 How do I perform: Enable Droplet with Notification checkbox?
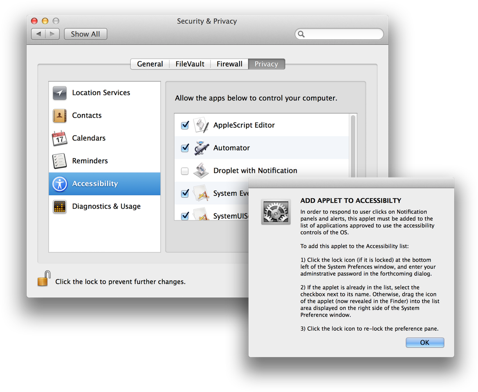coord(185,171)
